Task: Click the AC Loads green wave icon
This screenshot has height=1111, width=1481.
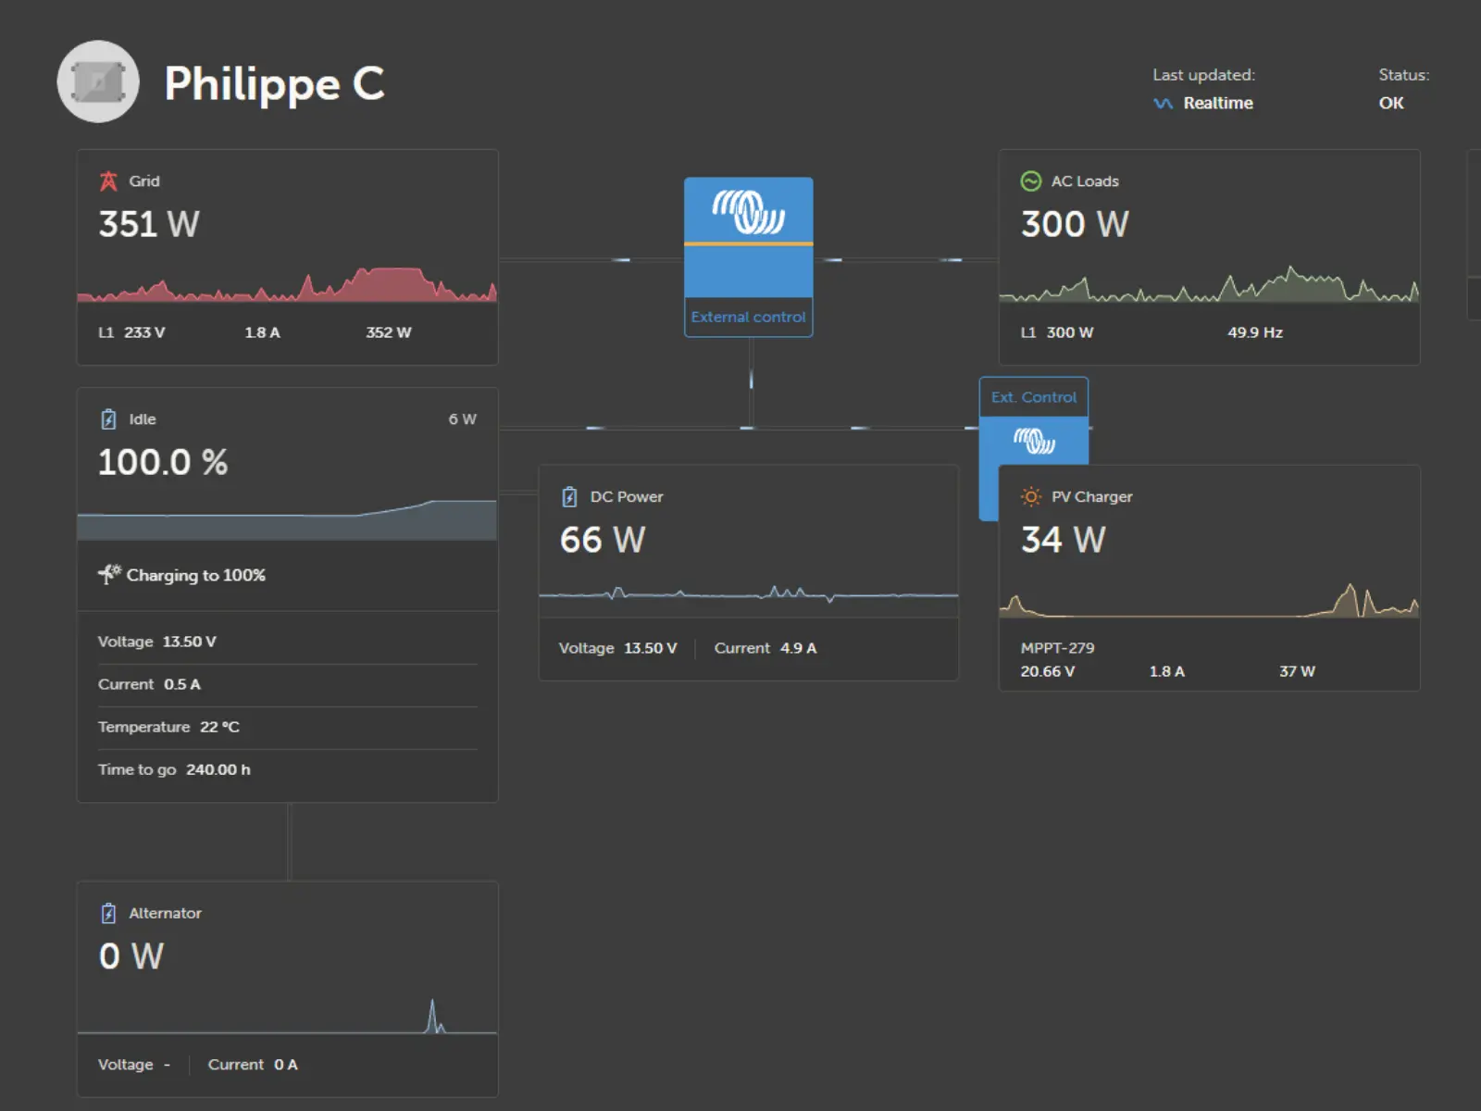Action: 1030,181
